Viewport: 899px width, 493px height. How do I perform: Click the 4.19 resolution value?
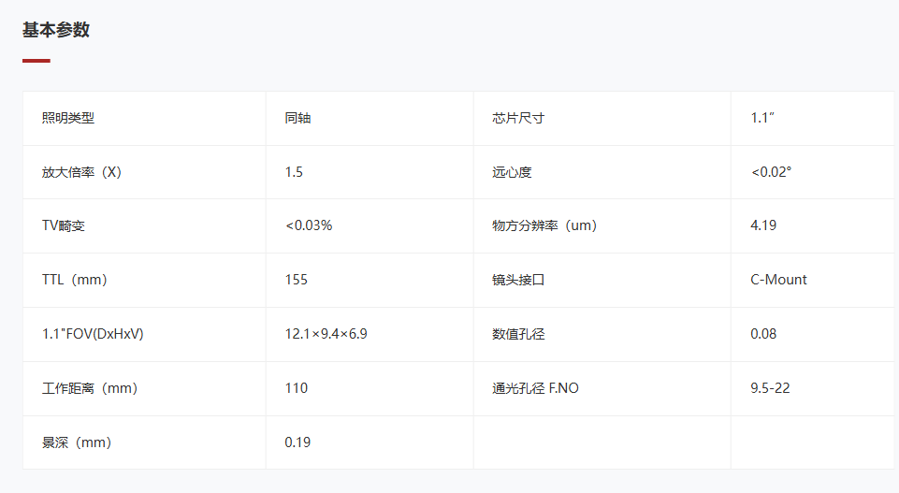763,225
